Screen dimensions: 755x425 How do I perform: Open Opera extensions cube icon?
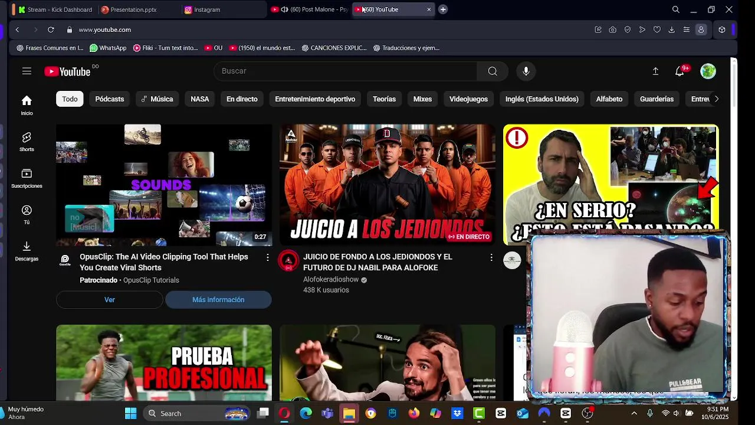coord(721,30)
